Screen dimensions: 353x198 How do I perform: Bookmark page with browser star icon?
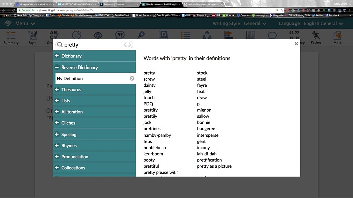(281, 10)
